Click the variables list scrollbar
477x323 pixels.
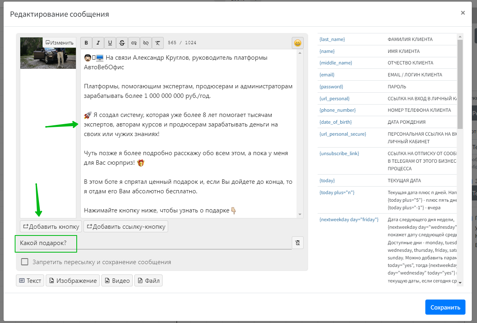click(x=460, y=84)
